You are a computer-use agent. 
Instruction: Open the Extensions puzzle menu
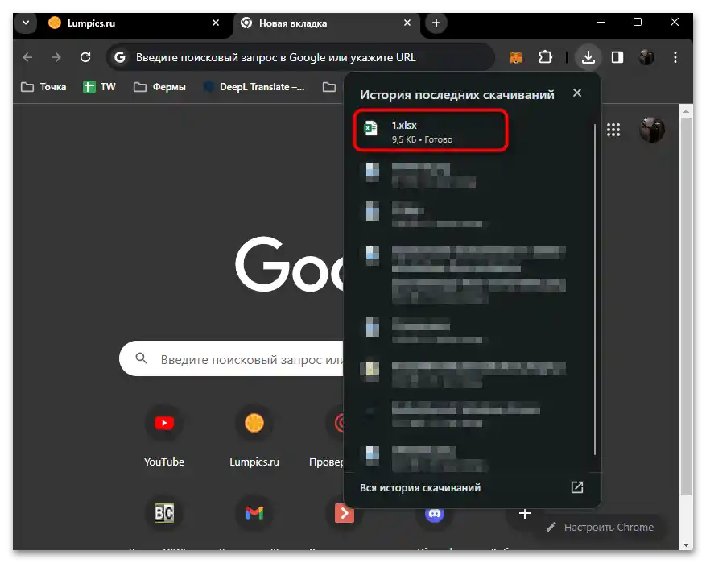(x=545, y=57)
